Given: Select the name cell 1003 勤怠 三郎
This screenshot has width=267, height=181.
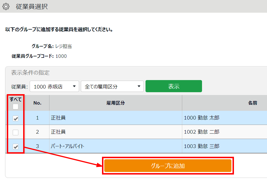Looking at the screenshot, I should point(201,146).
